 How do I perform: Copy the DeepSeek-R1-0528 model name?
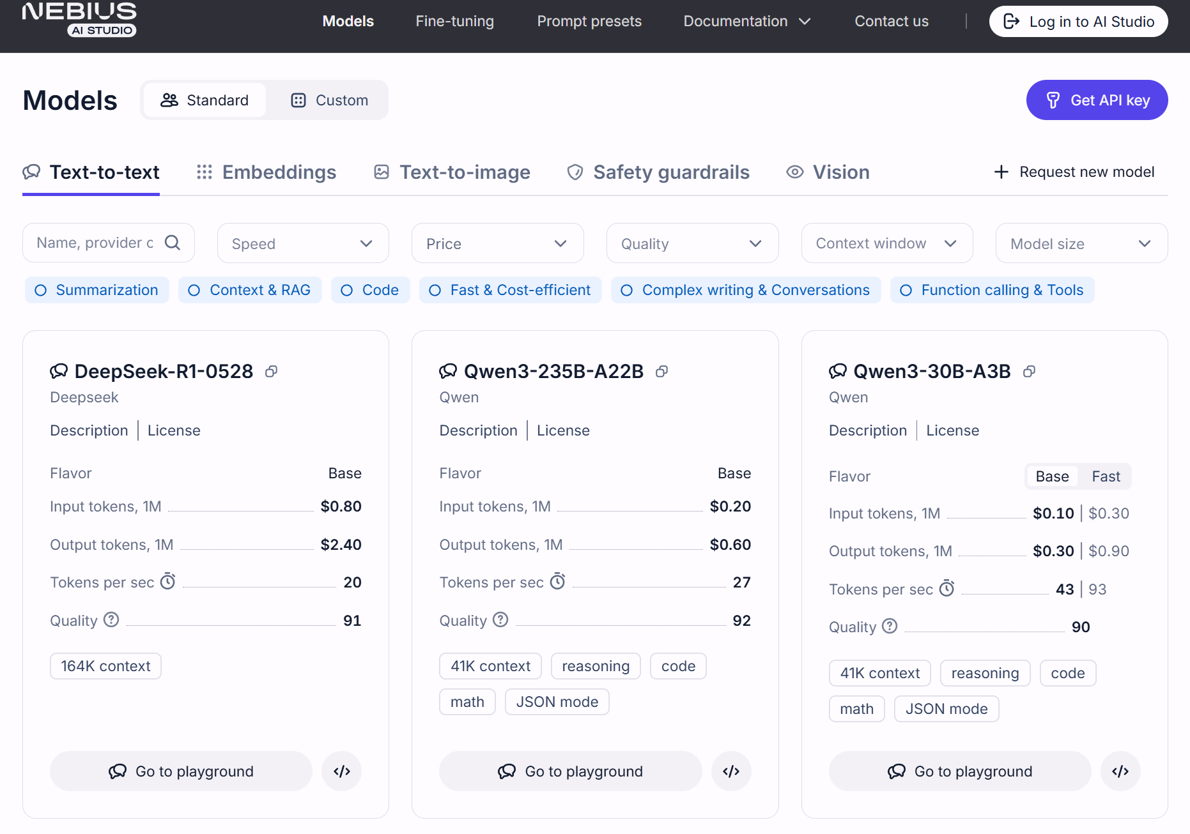[x=272, y=372]
